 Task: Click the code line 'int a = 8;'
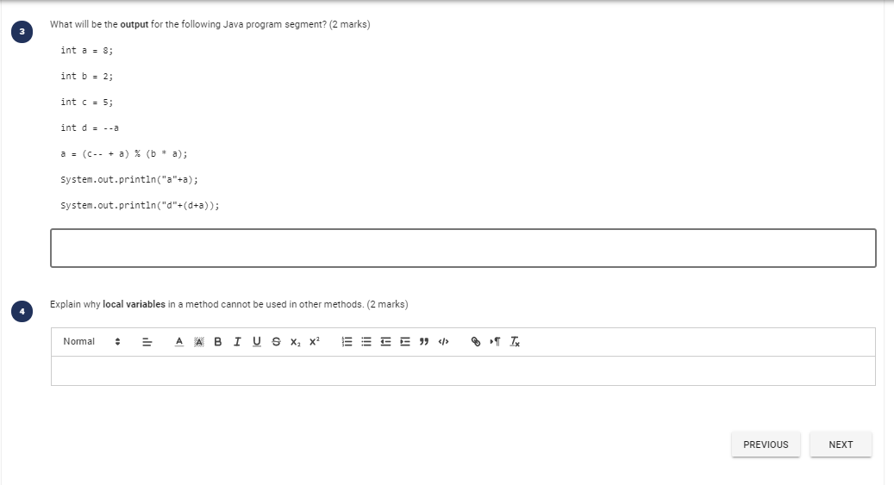point(87,50)
